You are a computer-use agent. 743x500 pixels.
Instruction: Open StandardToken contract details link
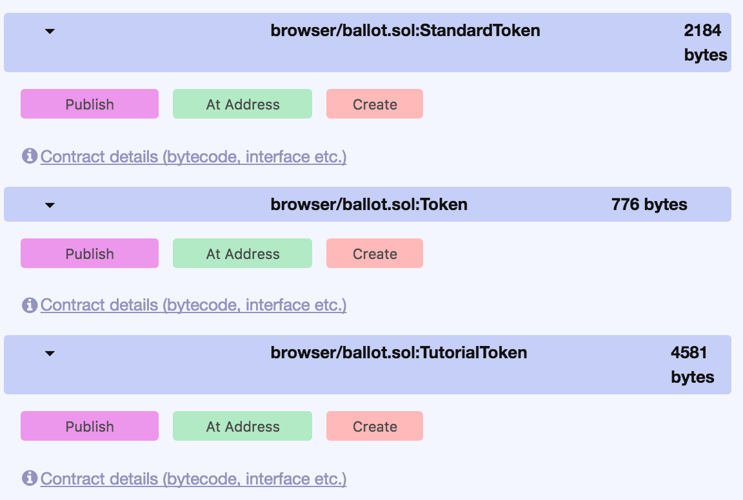point(193,157)
